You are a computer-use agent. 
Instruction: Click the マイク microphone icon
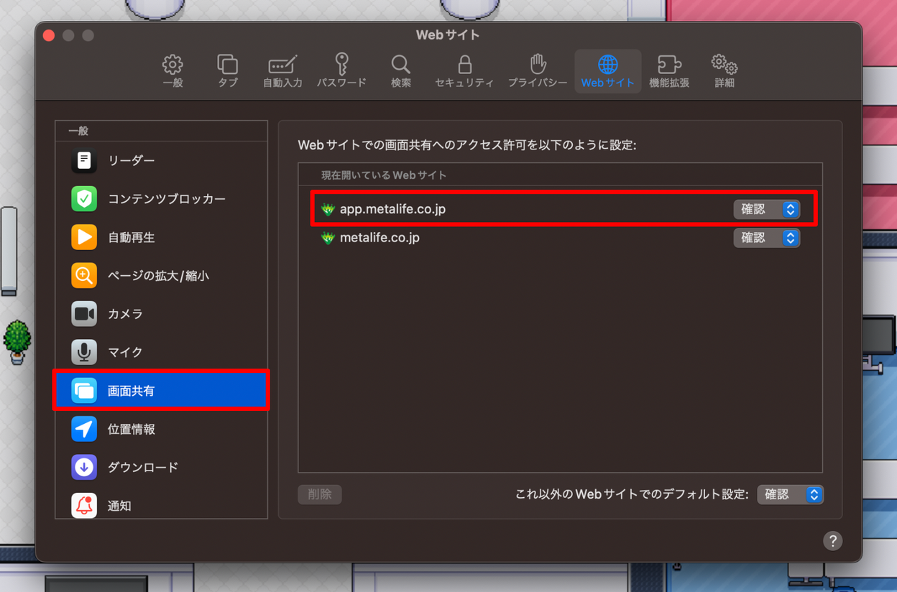pyautogui.click(x=84, y=352)
